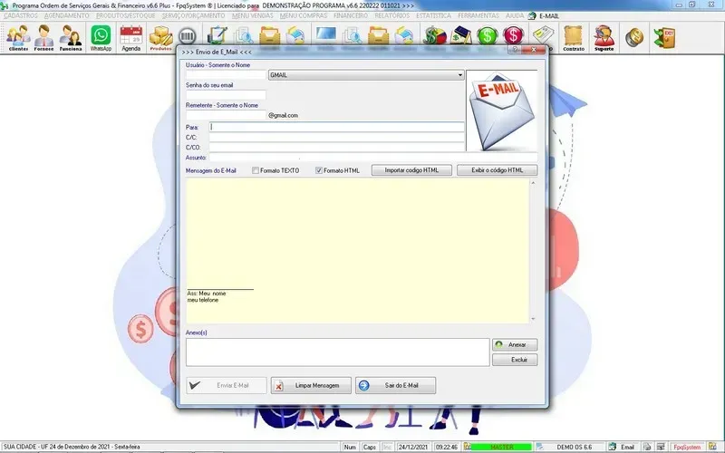Open the Funciona employees icon
725x453 pixels.
tap(72, 37)
